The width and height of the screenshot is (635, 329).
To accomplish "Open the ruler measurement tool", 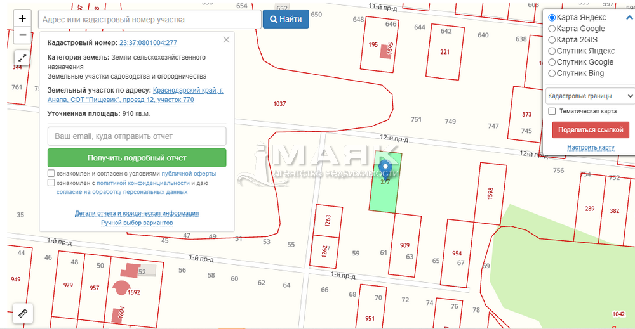I will 23,313.
